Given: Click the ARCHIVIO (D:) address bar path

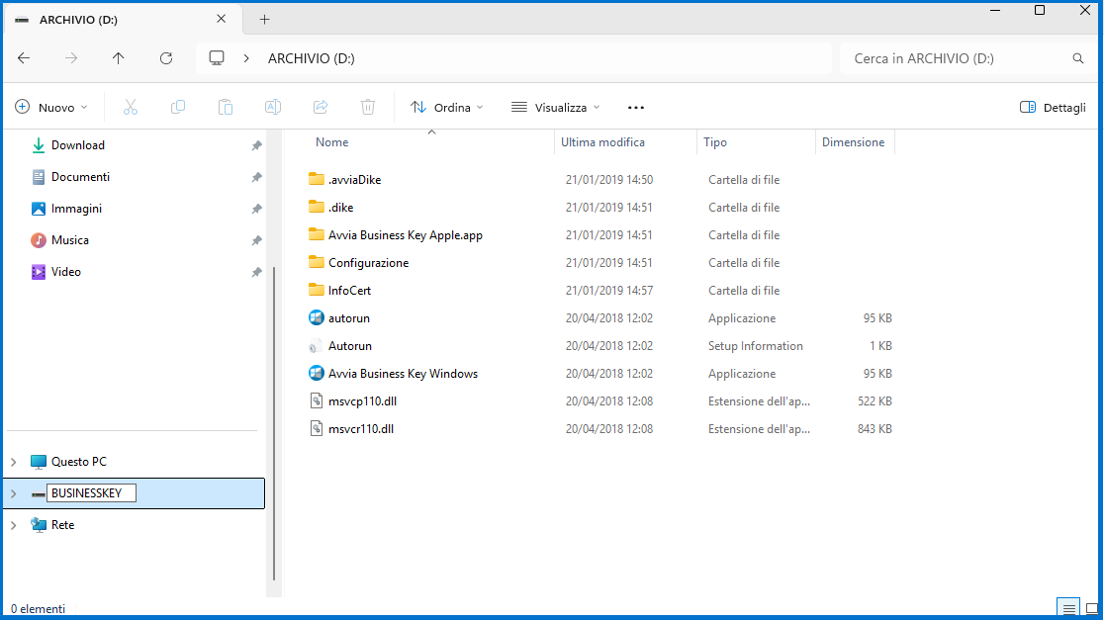Looking at the screenshot, I should (x=312, y=58).
